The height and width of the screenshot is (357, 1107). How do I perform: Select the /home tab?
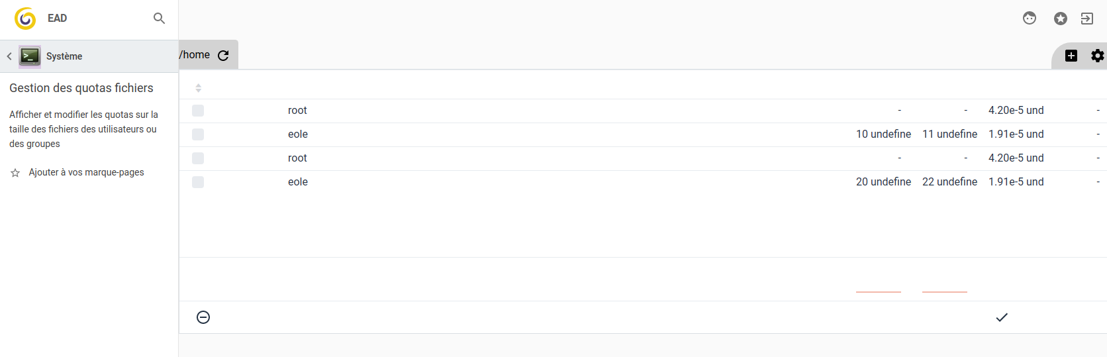coord(195,55)
